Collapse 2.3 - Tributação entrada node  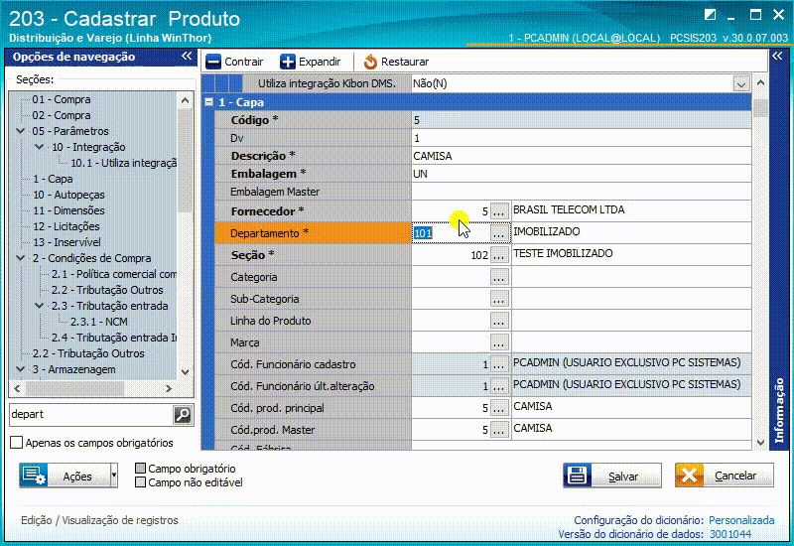(40, 306)
